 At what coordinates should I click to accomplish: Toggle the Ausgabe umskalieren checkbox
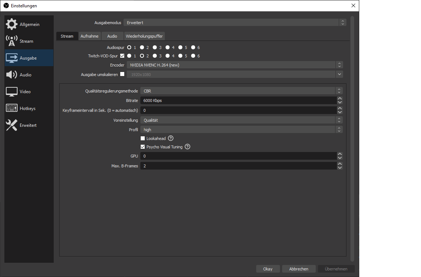[x=122, y=74]
